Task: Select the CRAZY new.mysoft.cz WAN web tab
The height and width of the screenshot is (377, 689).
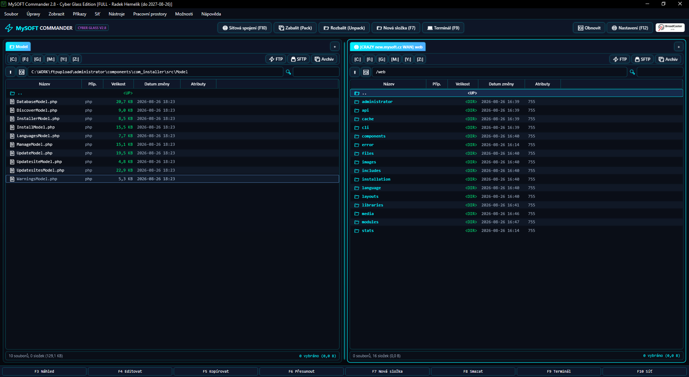Action: [388, 47]
